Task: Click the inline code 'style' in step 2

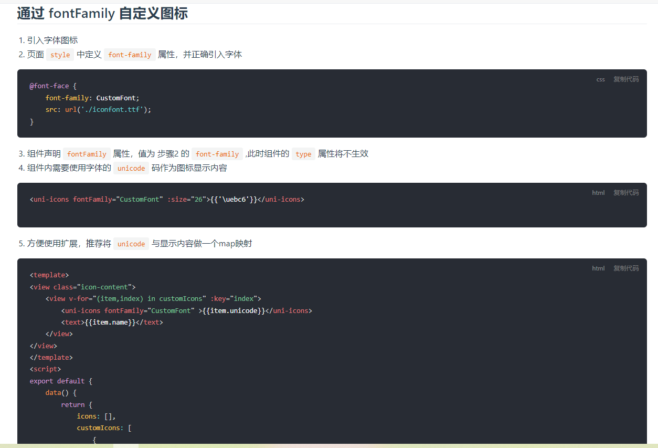Action: [60, 55]
